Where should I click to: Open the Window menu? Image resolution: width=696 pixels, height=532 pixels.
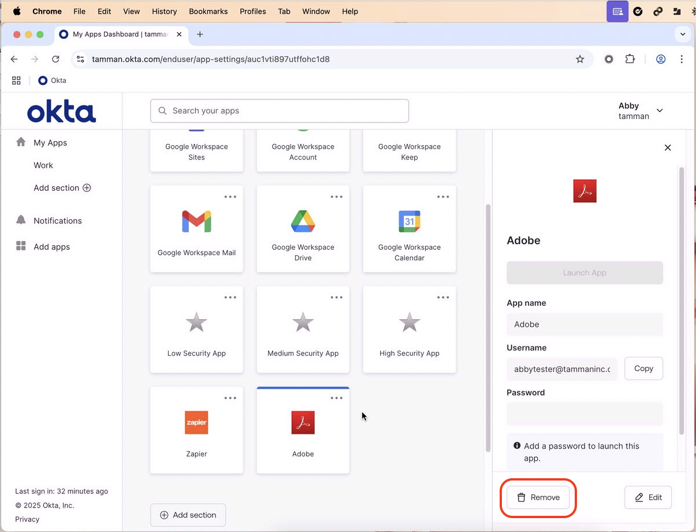click(317, 11)
